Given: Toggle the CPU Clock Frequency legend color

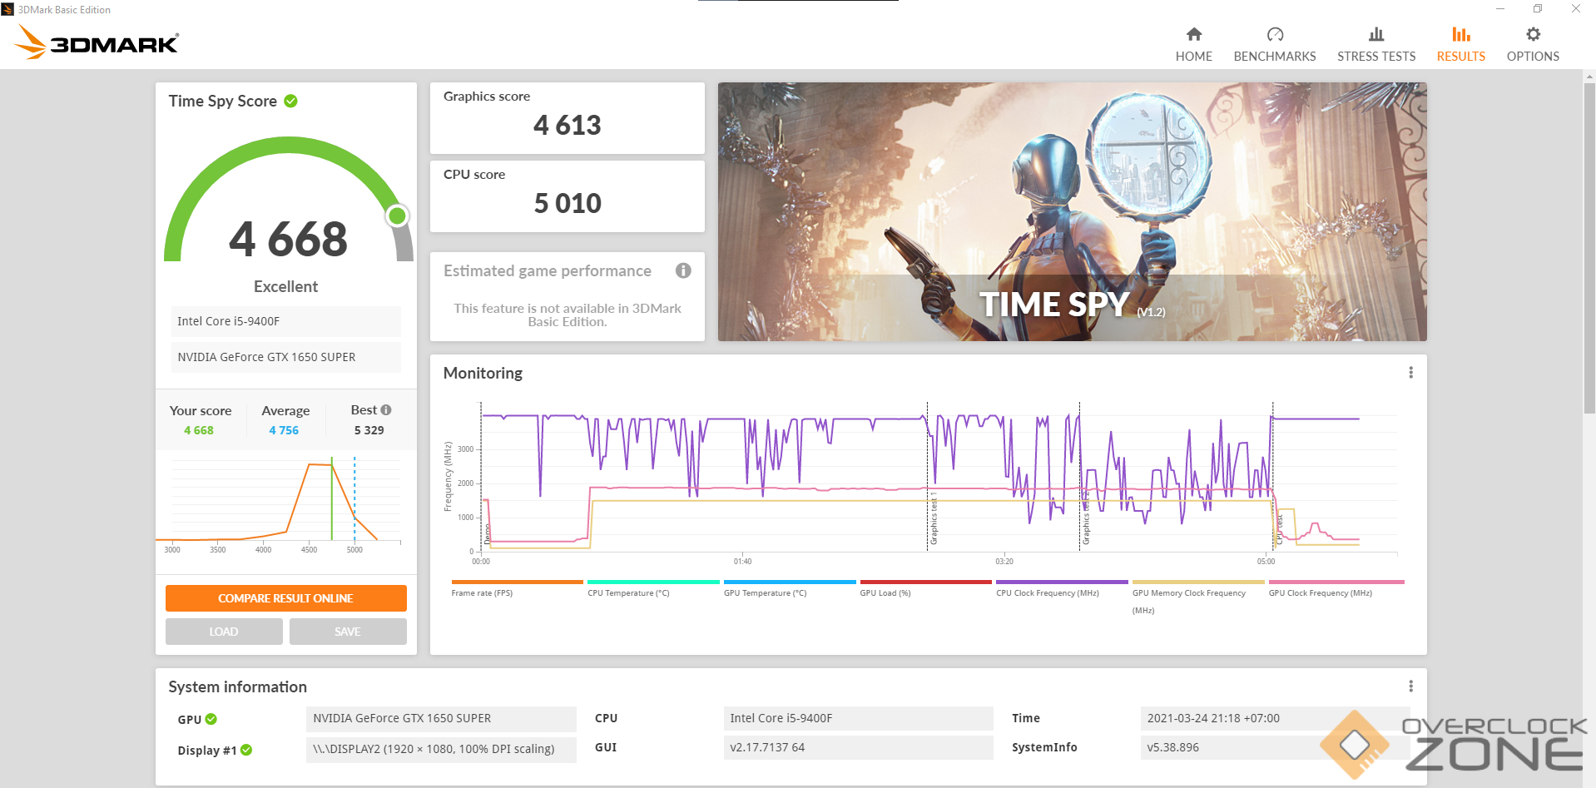Looking at the screenshot, I should point(1061,582).
